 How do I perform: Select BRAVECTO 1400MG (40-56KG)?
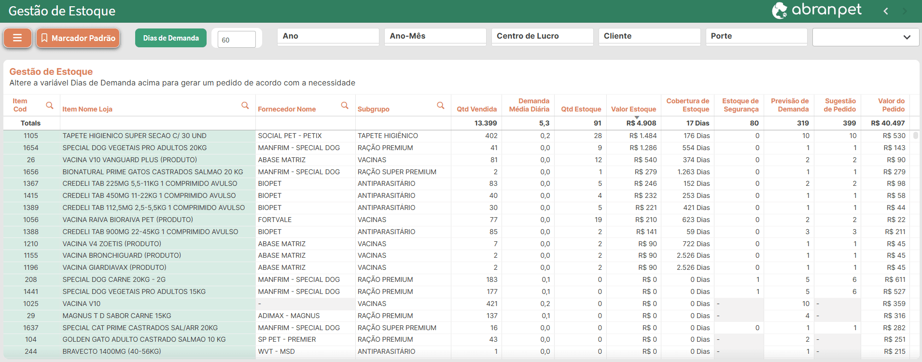pos(112,351)
